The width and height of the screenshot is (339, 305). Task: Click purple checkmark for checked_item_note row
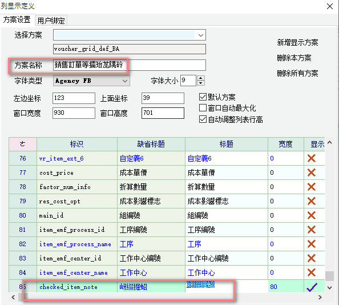tap(312, 287)
